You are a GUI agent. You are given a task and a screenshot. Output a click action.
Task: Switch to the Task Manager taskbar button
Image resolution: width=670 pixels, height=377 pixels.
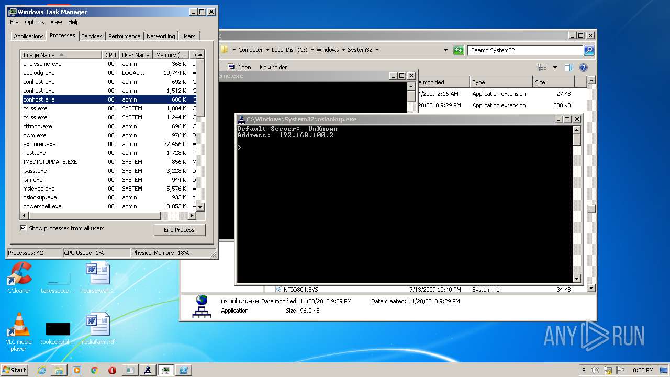click(x=166, y=370)
